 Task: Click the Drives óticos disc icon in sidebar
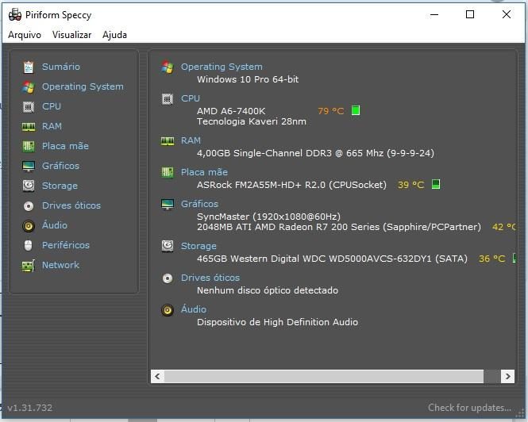(x=29, y=206)
